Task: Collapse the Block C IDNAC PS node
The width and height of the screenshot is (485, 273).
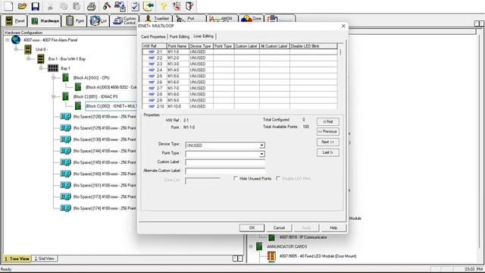Action: pos(53,96)
